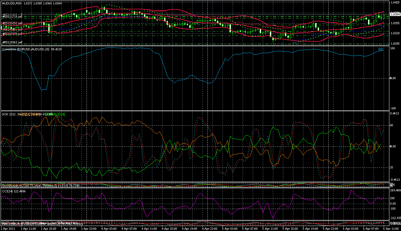This screenshot has height=231, width=401.
Task: Click the #55335252 sell order label
Action: coord(12,23)
